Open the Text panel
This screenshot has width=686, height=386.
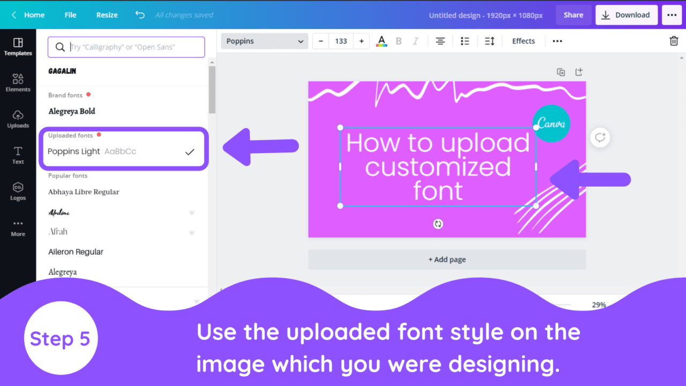tap(18, 155)
